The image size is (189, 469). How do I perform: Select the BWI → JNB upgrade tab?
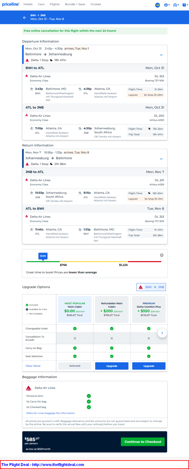pos(151,287)
